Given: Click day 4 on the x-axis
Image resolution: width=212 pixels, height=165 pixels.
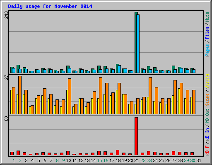Looking at the screenshot, I should (x=32, y=160).
